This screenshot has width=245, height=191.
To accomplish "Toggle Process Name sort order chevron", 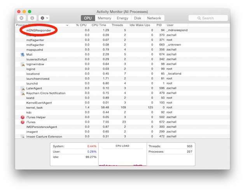I will (x=67, y=25).
